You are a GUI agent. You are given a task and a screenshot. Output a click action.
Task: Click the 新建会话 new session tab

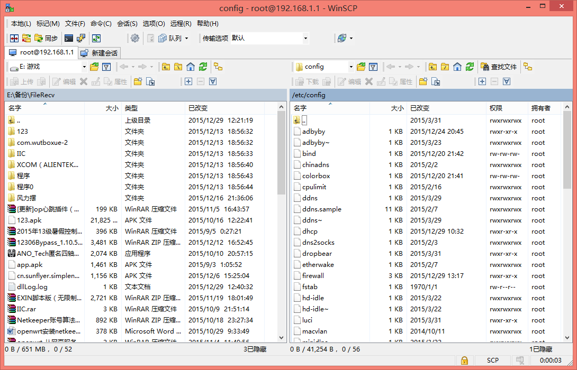click(x=100, y=53)
